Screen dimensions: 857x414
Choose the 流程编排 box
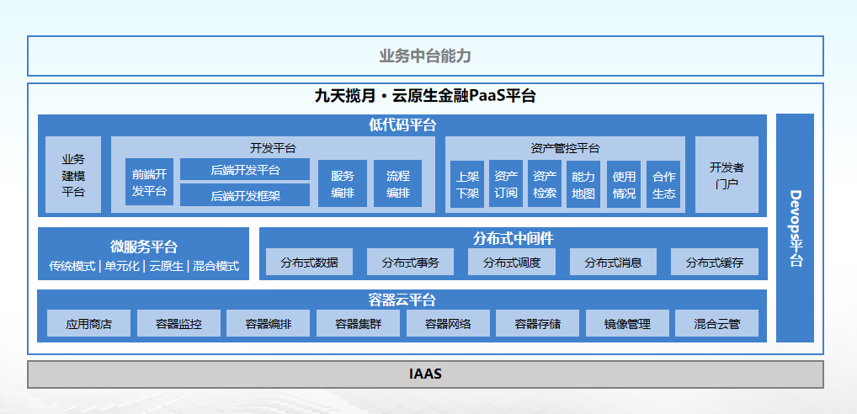[397, 183]
